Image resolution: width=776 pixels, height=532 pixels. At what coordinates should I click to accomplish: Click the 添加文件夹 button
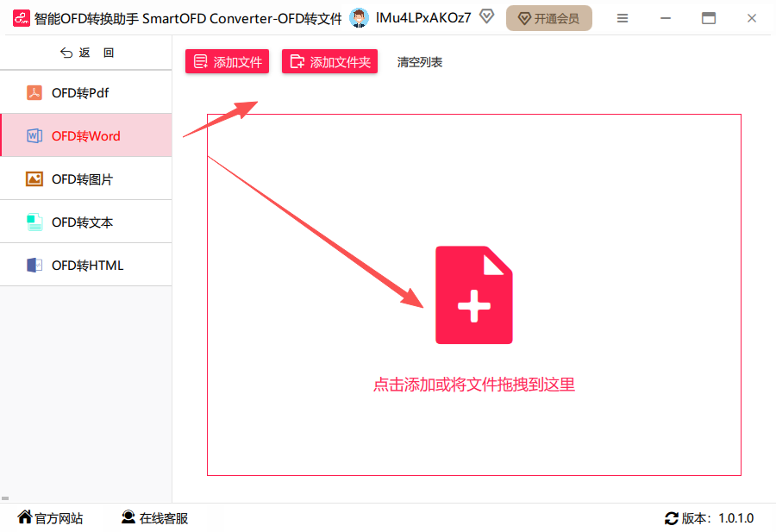pos(329,61)
